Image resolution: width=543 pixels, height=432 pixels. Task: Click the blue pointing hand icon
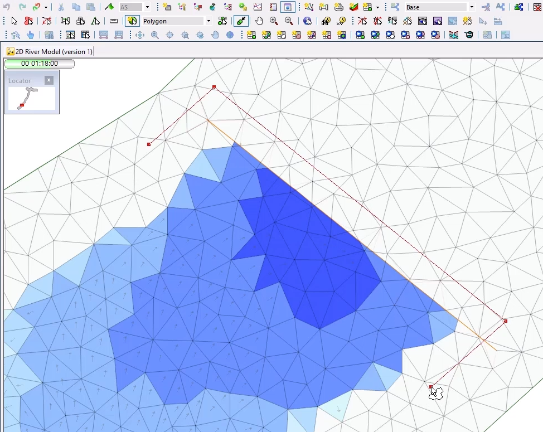click(x=31, y=35)
